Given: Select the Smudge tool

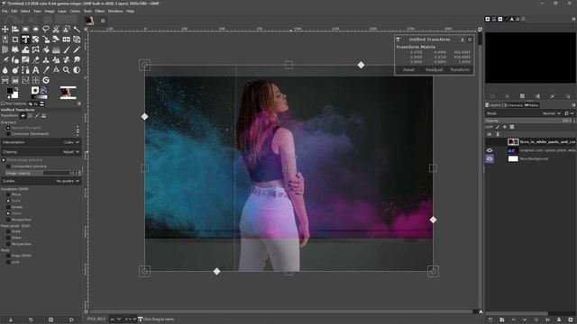Looking at the screenshot, I should [77, 60].
